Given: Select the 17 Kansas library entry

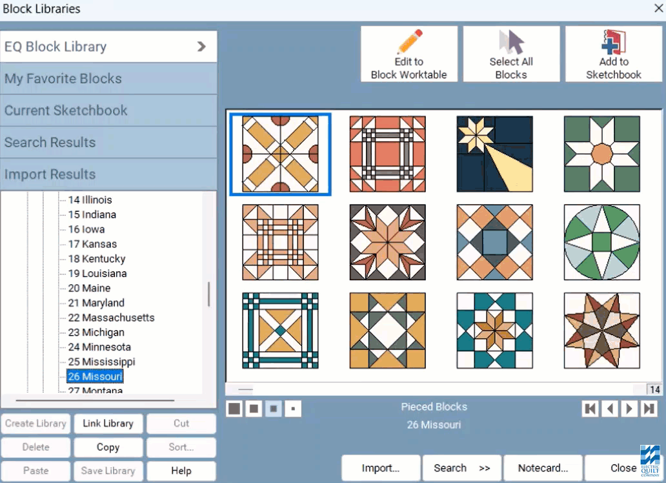Looking at the screenshot, I should 94,244.
